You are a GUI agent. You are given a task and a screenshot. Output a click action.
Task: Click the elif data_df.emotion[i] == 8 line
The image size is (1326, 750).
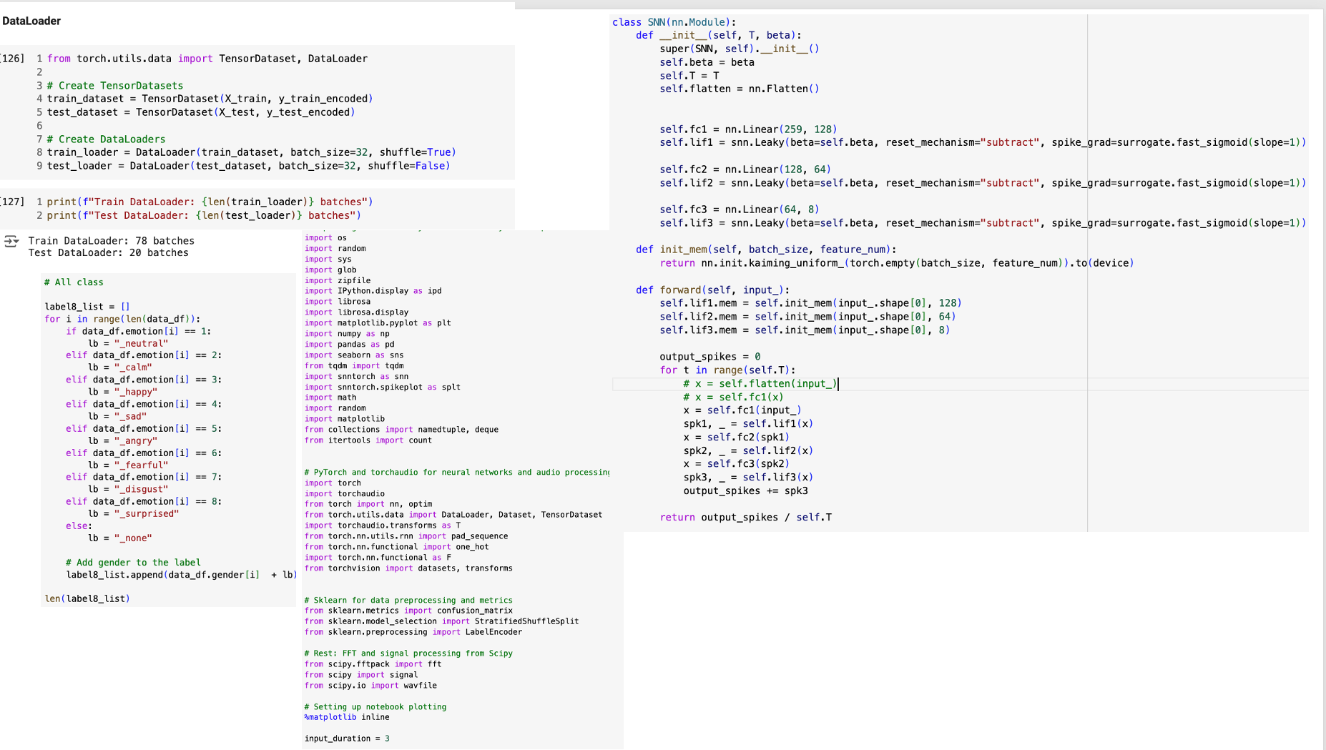(143, 501)
